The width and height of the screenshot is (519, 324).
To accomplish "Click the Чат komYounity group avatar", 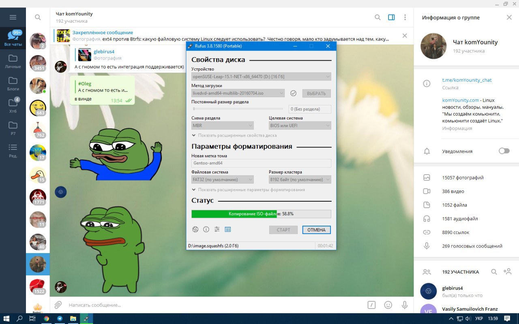I will [x=433, y=46].
